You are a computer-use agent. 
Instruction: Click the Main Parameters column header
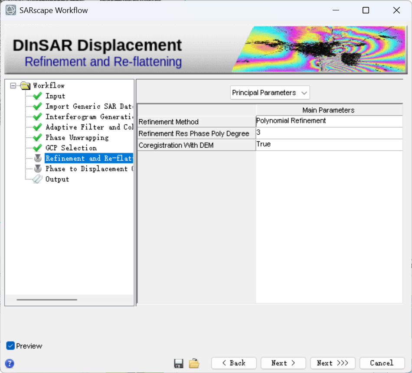(329, 110)
